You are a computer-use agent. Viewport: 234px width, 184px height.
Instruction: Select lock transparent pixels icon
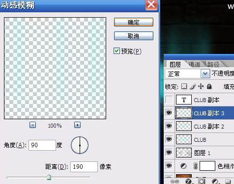(x=184, y=86)
